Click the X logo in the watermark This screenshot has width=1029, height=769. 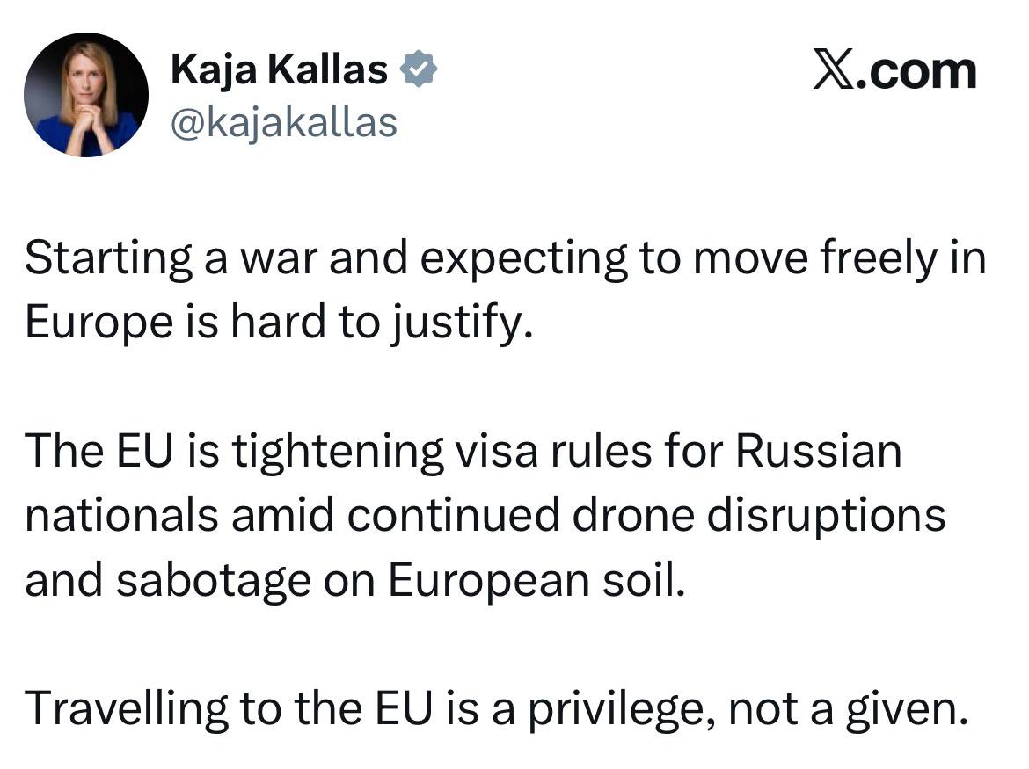pyautogui.click(x=830, y=71)
